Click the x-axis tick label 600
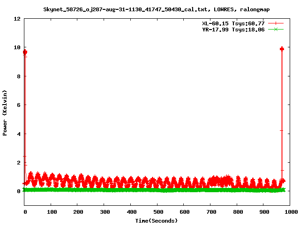 (x=185, y=212)
